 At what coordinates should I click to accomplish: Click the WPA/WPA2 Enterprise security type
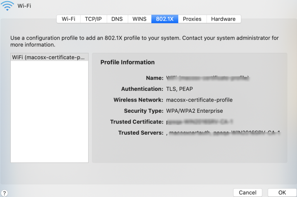194,111
